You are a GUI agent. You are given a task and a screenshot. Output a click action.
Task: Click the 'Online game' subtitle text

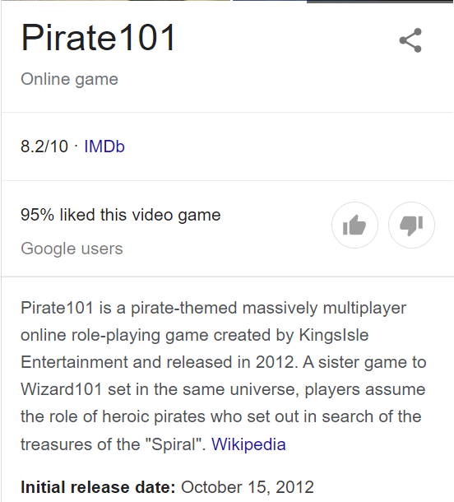point(69,79)
